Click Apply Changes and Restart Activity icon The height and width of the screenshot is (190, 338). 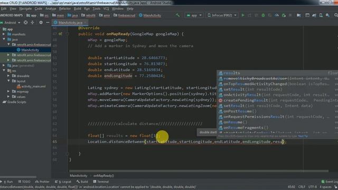click(249, 15)
